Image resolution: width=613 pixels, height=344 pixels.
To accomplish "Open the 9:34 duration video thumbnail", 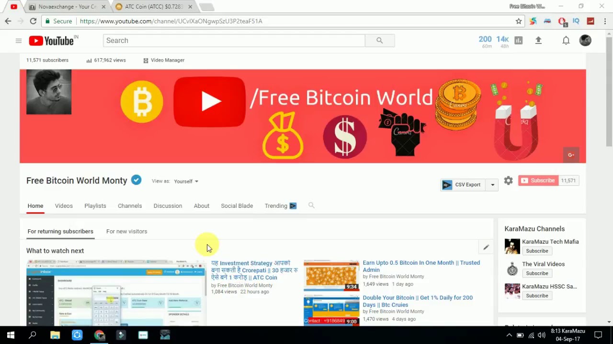I will pos(331,275).
